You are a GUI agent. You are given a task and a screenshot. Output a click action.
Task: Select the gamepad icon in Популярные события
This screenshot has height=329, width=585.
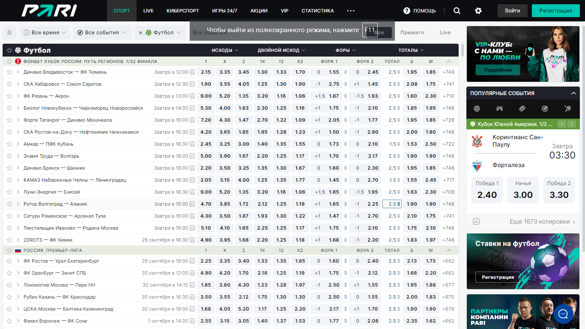click(499, 109)
